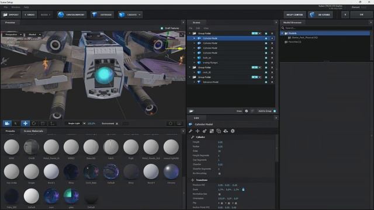The width and height of the screenshot is (374, 210).
Task: Open the Single Light dropdown arrow
Action: pos(84,123)
